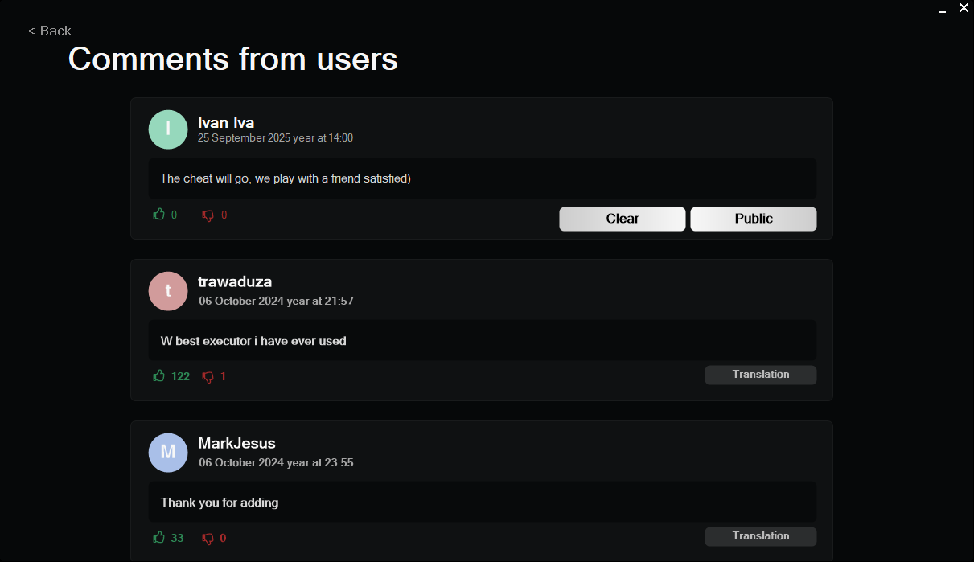Click the date "06 October 2024 year at 21:57"
This screenshot has height=562, width=974.
pos(277,302)
